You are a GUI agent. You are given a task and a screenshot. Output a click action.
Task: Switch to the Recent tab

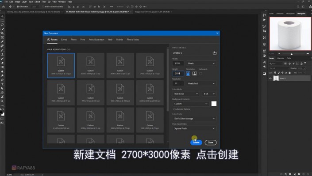tap(52, 40)
